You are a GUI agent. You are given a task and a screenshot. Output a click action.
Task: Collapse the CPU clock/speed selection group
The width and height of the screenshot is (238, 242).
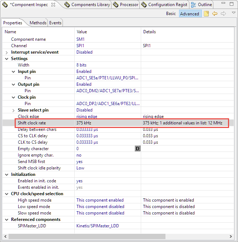[x=7, y=194]
